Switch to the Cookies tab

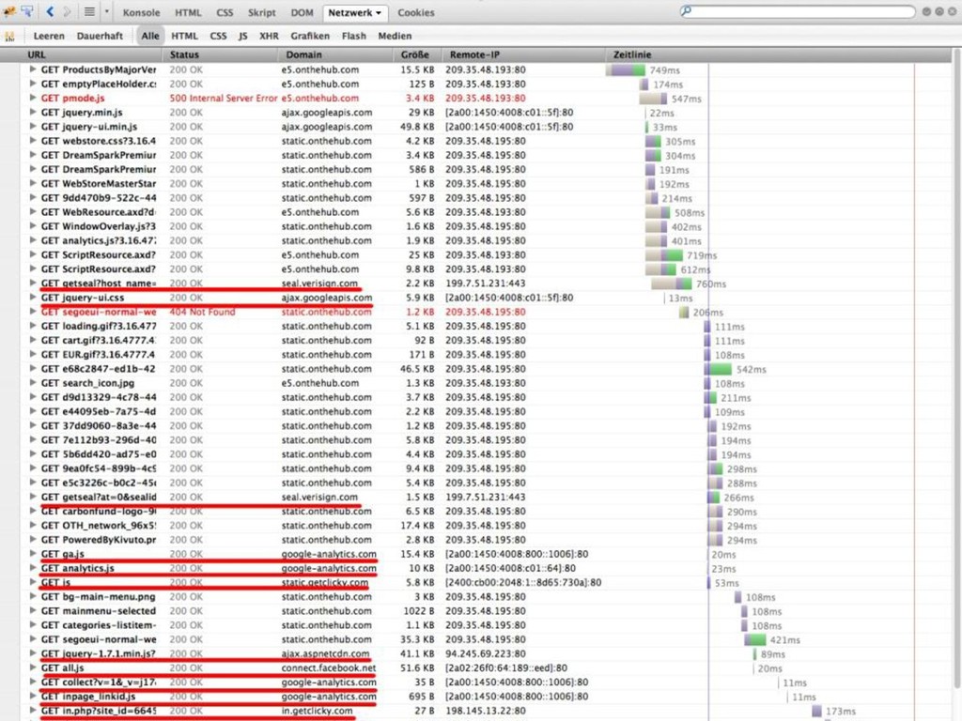(416, 12)
